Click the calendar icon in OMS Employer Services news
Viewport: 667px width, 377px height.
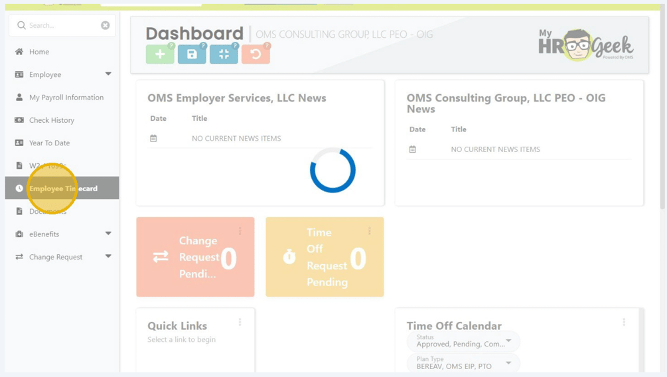[x=153, y=138]
